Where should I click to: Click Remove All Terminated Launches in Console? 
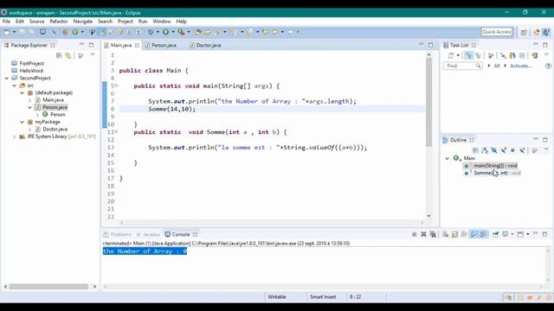tap(433, 234)
